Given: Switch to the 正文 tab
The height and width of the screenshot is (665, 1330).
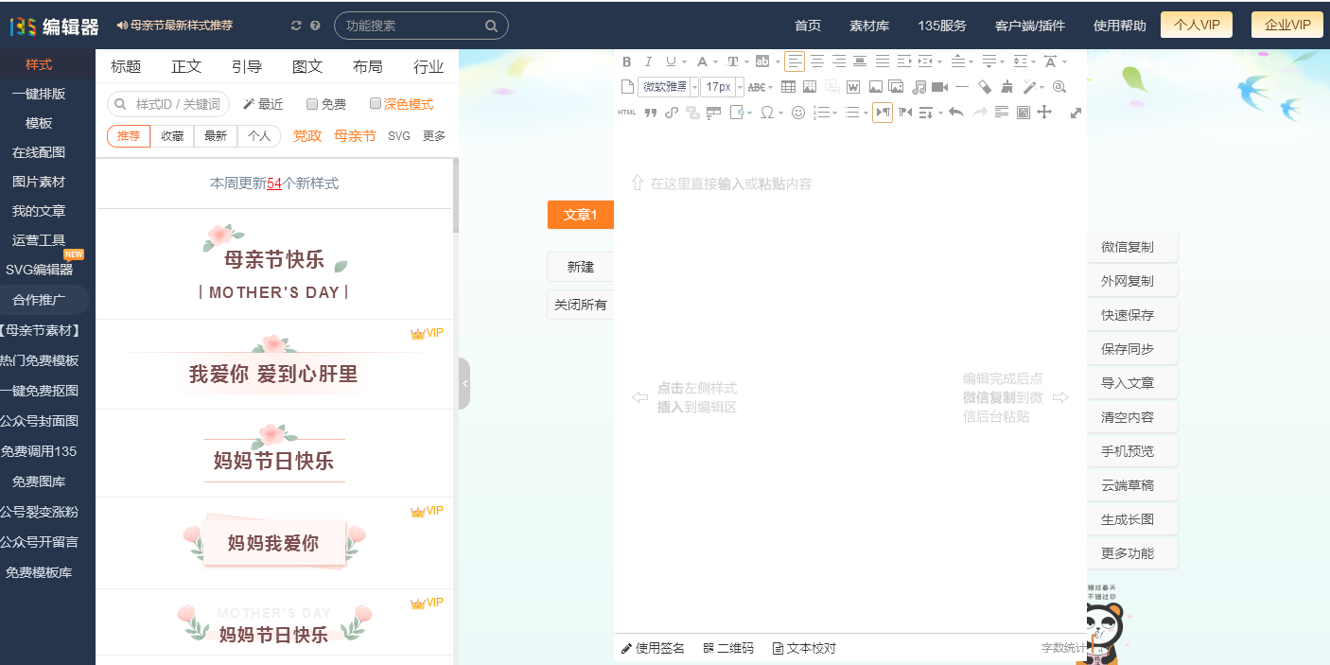Looking at the screenshot, I should click(185, 66).
